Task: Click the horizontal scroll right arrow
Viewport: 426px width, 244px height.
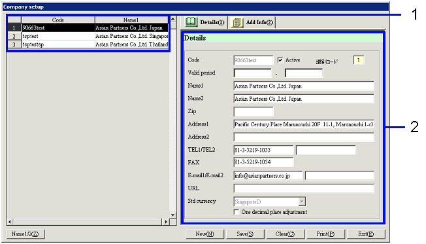Action: (x=166, y=222)
